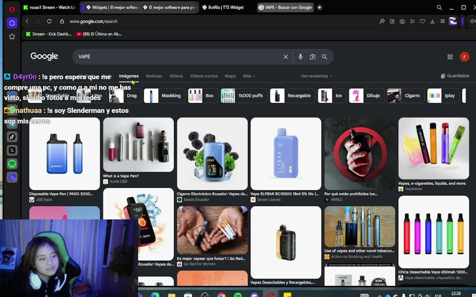Open a new tab with plus button

click(x=319, y=7)
